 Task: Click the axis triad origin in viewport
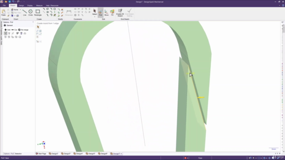[44, 144]
